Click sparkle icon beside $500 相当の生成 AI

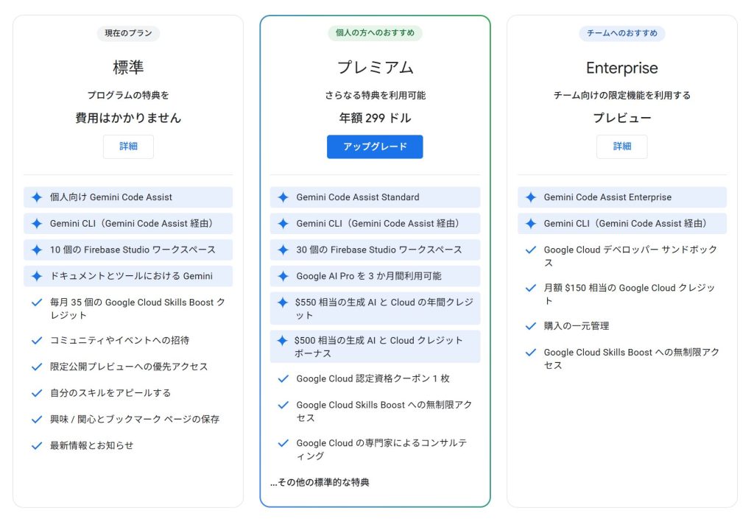click(x=282, y=340)
